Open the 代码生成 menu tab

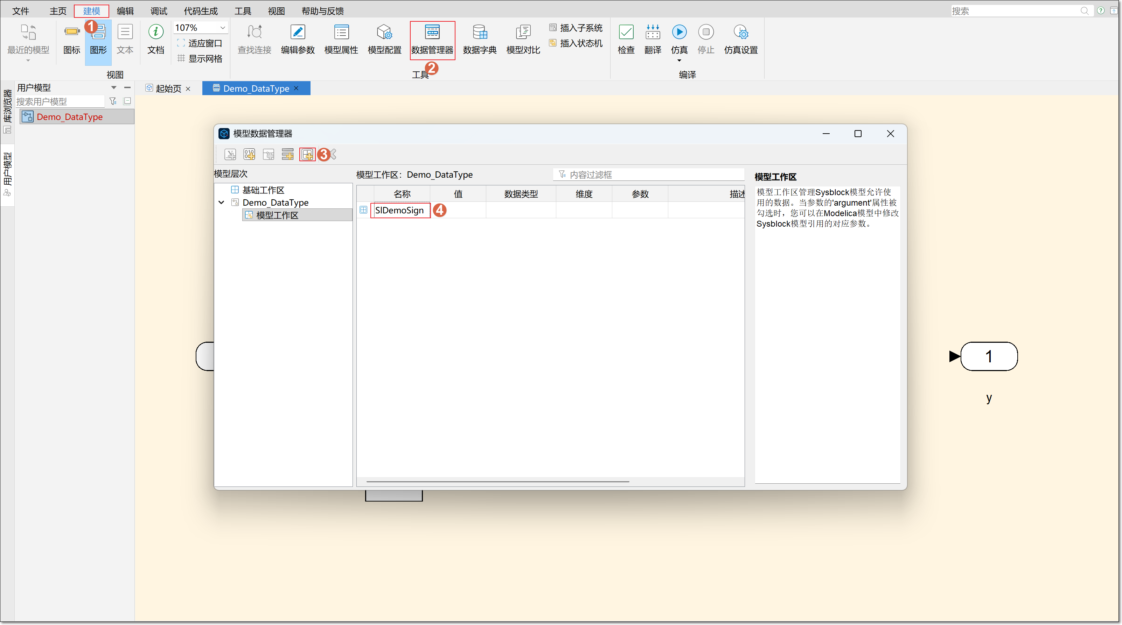point(200,11)
